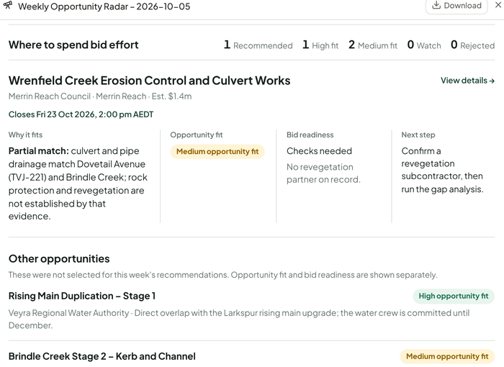Open Rising Main Duplication – Stage 1

tap(82, 296)
